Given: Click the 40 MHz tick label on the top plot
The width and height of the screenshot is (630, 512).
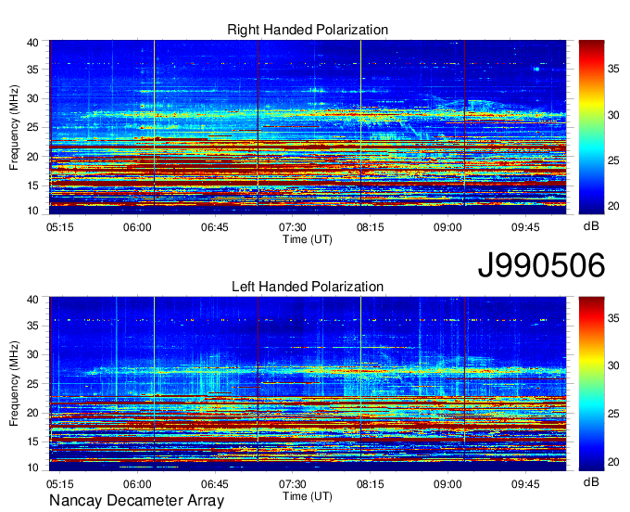Looking at the screenshot, I should pyautogui.click(x=33, y=43).
